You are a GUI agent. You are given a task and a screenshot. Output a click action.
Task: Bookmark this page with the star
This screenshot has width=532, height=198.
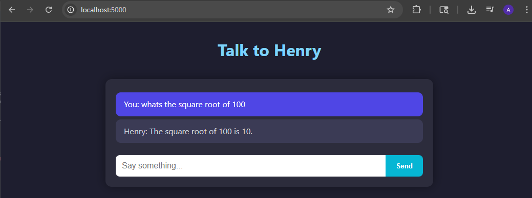tap(391, 10)
